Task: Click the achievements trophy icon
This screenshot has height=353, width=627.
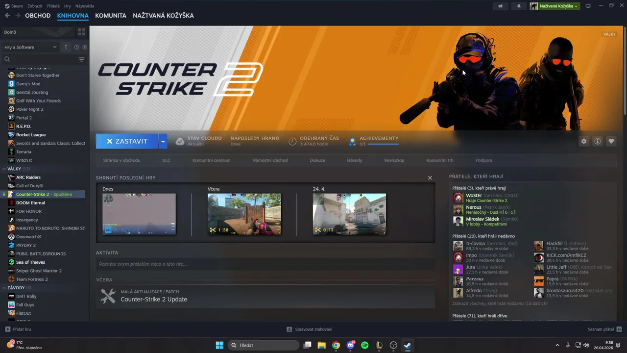Action: [352, 141]
